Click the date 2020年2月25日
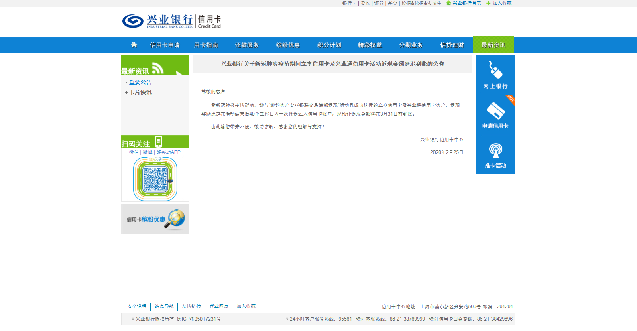Image resolution: width=637 pixels, height=331 pixels. 447,152
